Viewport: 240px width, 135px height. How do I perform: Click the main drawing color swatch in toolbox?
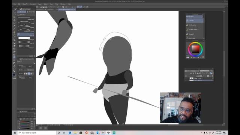point(13,75)
